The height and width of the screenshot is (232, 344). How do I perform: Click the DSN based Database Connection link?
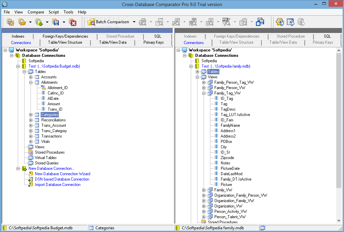[62, 179]
